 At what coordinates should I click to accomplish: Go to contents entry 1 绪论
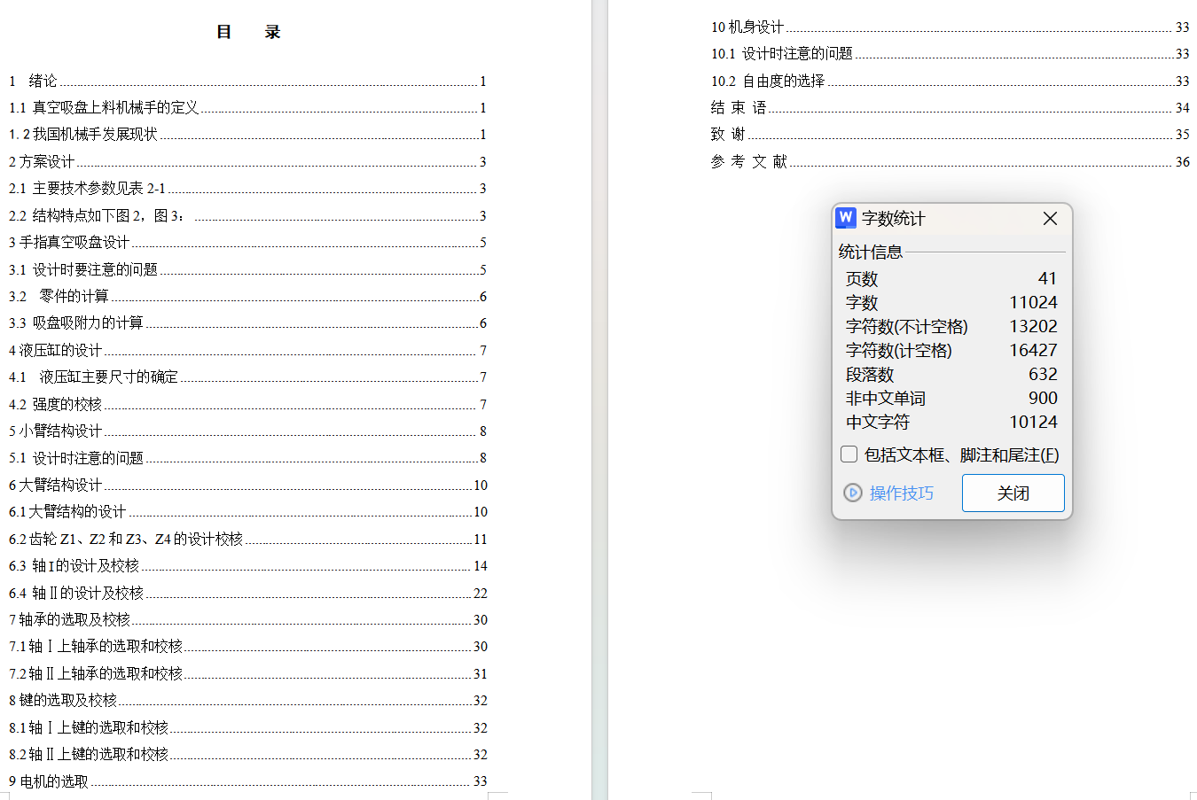pos(247,81)
